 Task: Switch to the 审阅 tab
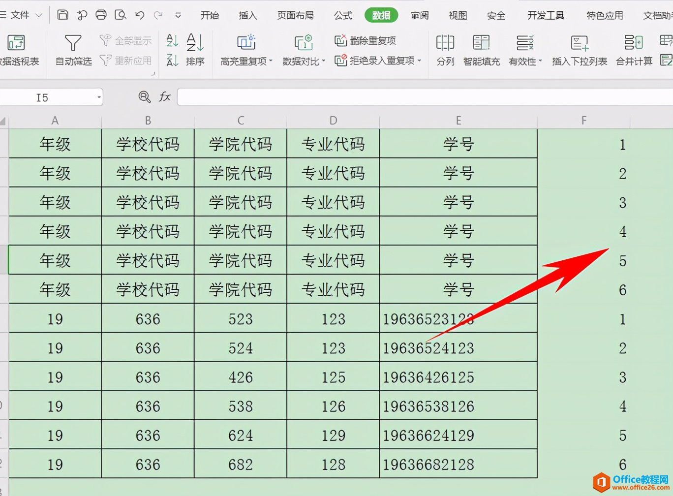[420, 15]
